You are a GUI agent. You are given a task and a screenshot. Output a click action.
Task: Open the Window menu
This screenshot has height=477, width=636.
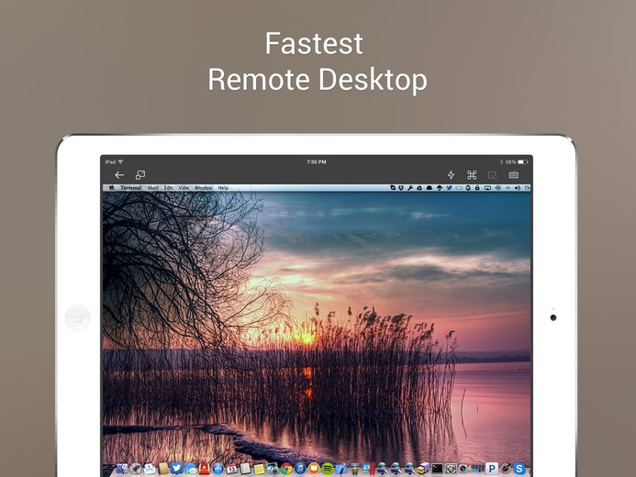pos(203,188)
